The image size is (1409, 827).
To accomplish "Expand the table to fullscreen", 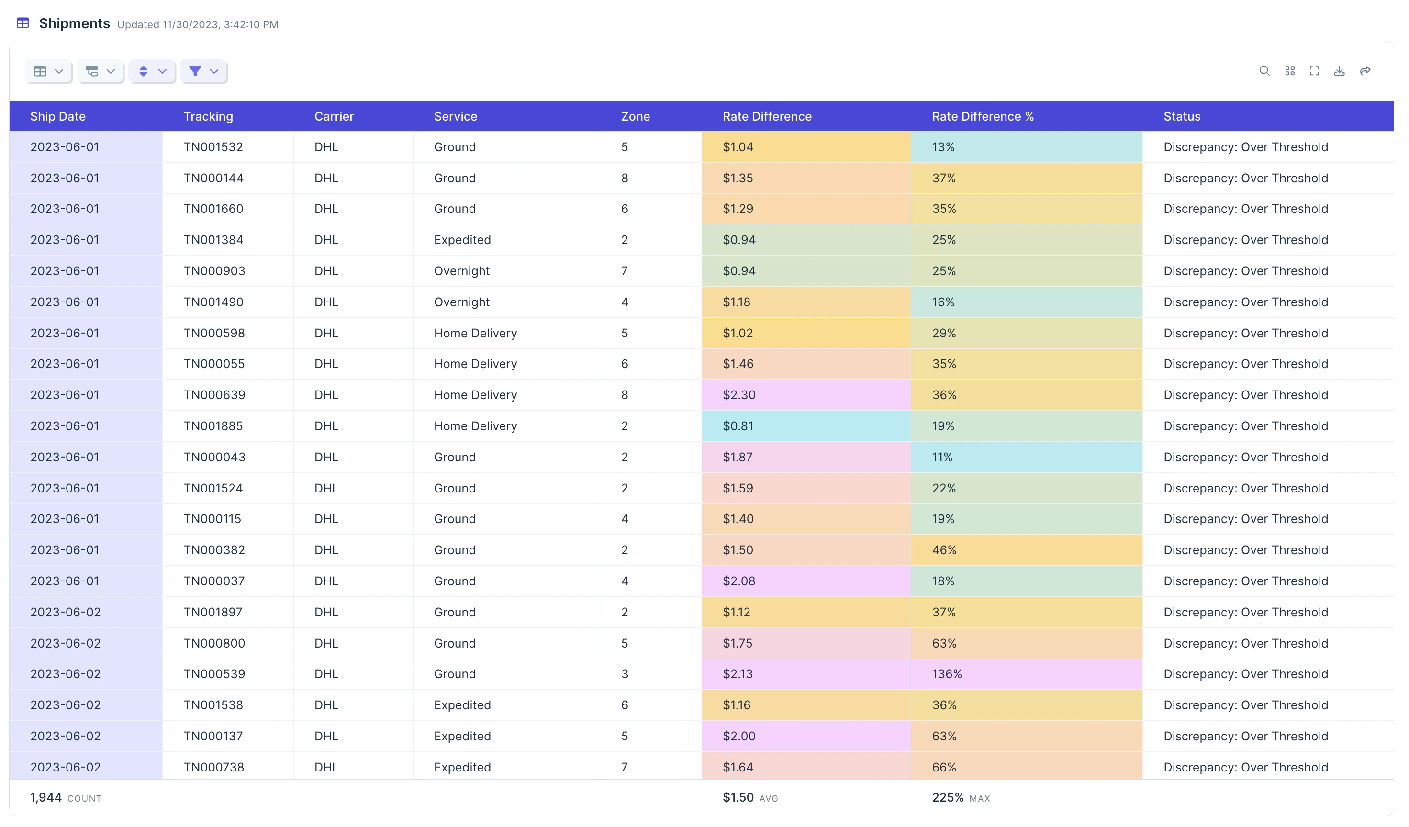I will coord(1314,71).
